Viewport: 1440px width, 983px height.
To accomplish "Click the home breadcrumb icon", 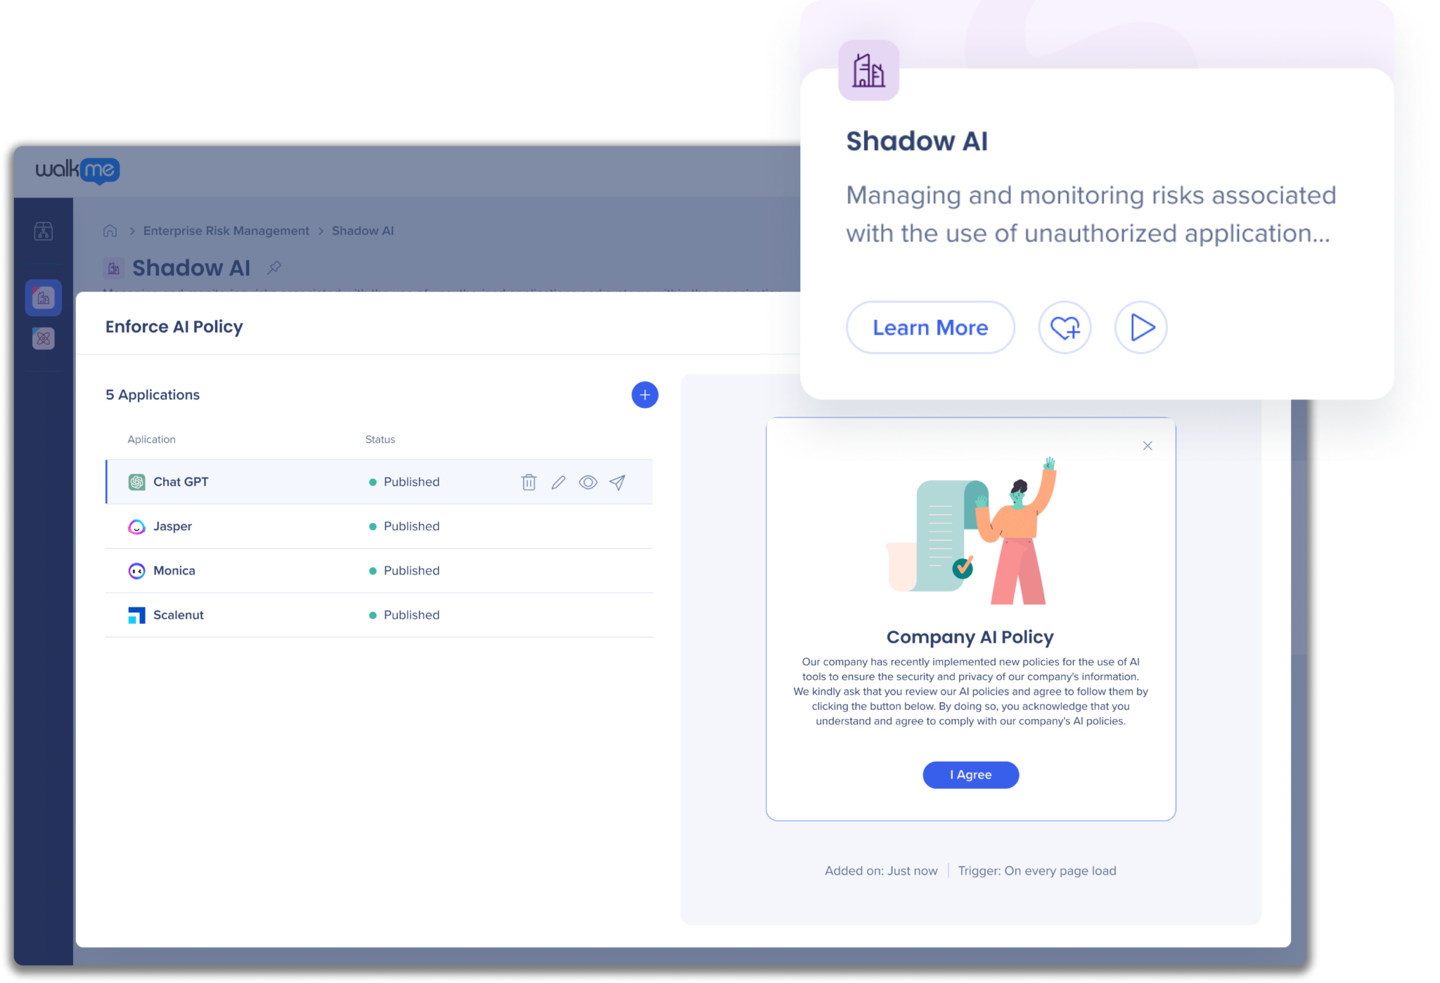I will (x=110, y=230).
